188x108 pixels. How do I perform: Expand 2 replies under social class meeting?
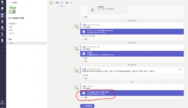[x=85, y=58]
